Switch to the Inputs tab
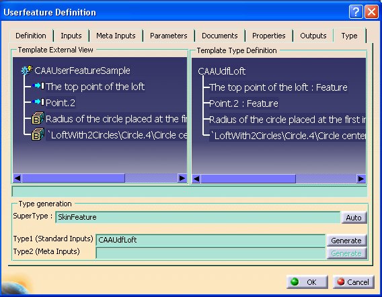The height and width of the screenshot is (297, 382). [71, 36]
